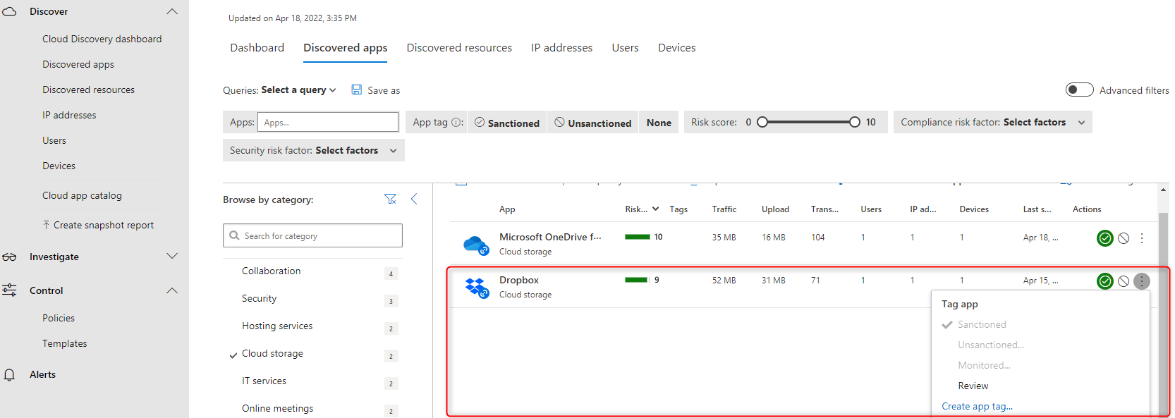Image resolution: width=1175 pixels, height=418 pixels.
Task: Click the Risk score slider right handle
Action: (855, 123)
